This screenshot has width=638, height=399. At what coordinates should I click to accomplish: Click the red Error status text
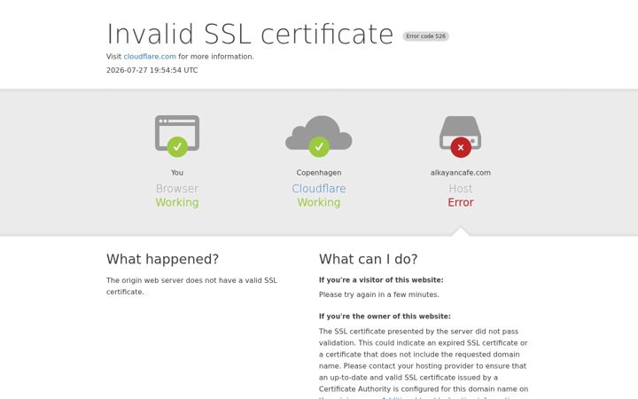461,202
